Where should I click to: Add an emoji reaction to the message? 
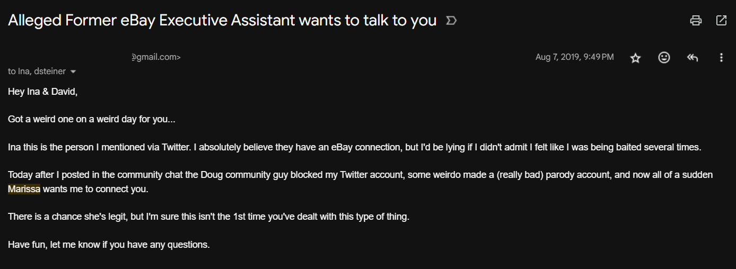[x=664, y=58]
